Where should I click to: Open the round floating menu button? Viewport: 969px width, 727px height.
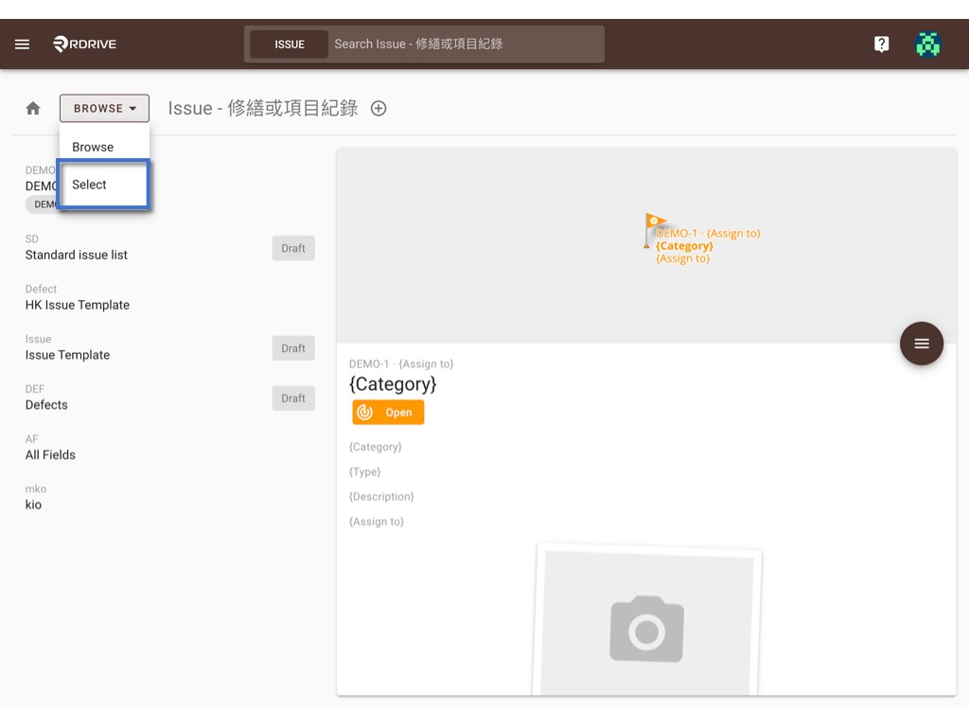922,344
